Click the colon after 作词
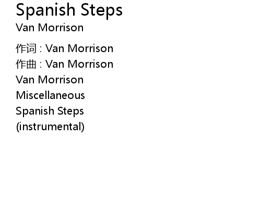 click(x=41, y=49)
